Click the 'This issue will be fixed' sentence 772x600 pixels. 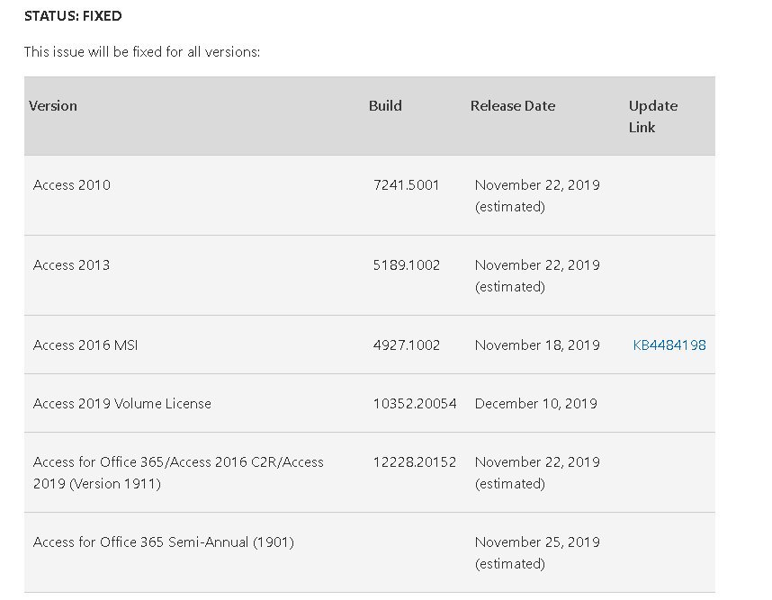pyautogui.click(x=142, y=52)
